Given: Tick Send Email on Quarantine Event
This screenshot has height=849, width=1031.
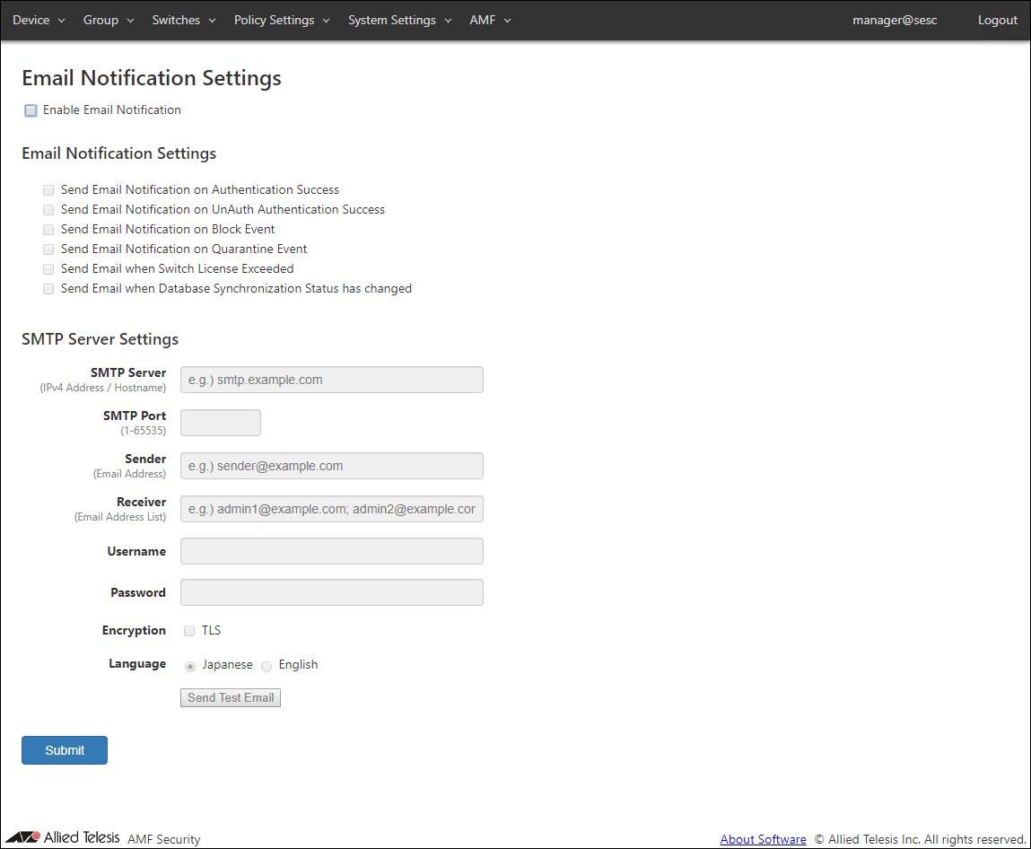Looking at the screenshot, I should 48,249.
